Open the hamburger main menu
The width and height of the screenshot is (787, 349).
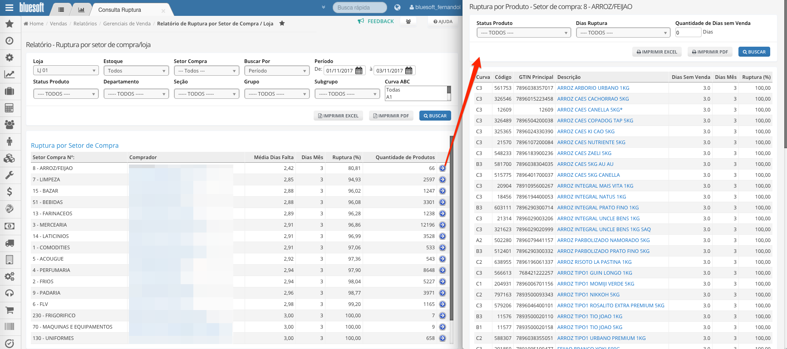(x=10, y=8)
